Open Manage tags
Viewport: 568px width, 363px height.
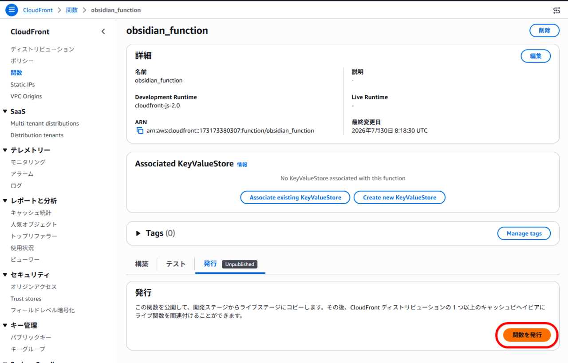click(524, 233)
